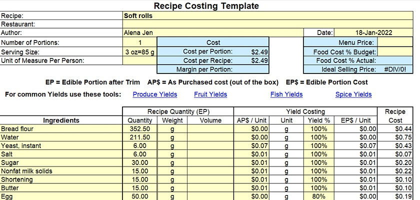Select the Nonfat milk solids ingredient cell
Image resolution: width=420 pixels, height=200 pixels.
(x=61, y=171)
